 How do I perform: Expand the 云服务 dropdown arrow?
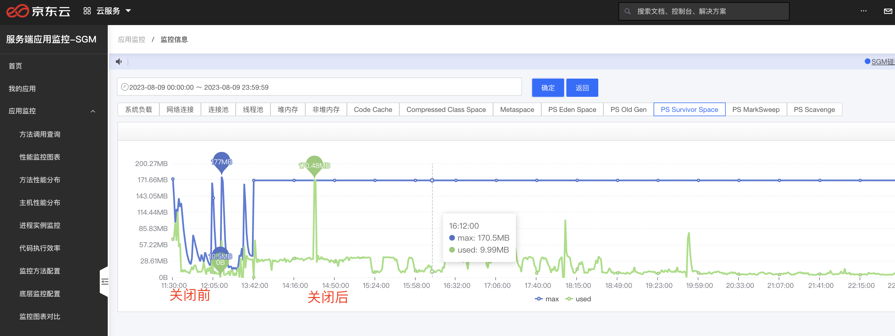[128, 11]
